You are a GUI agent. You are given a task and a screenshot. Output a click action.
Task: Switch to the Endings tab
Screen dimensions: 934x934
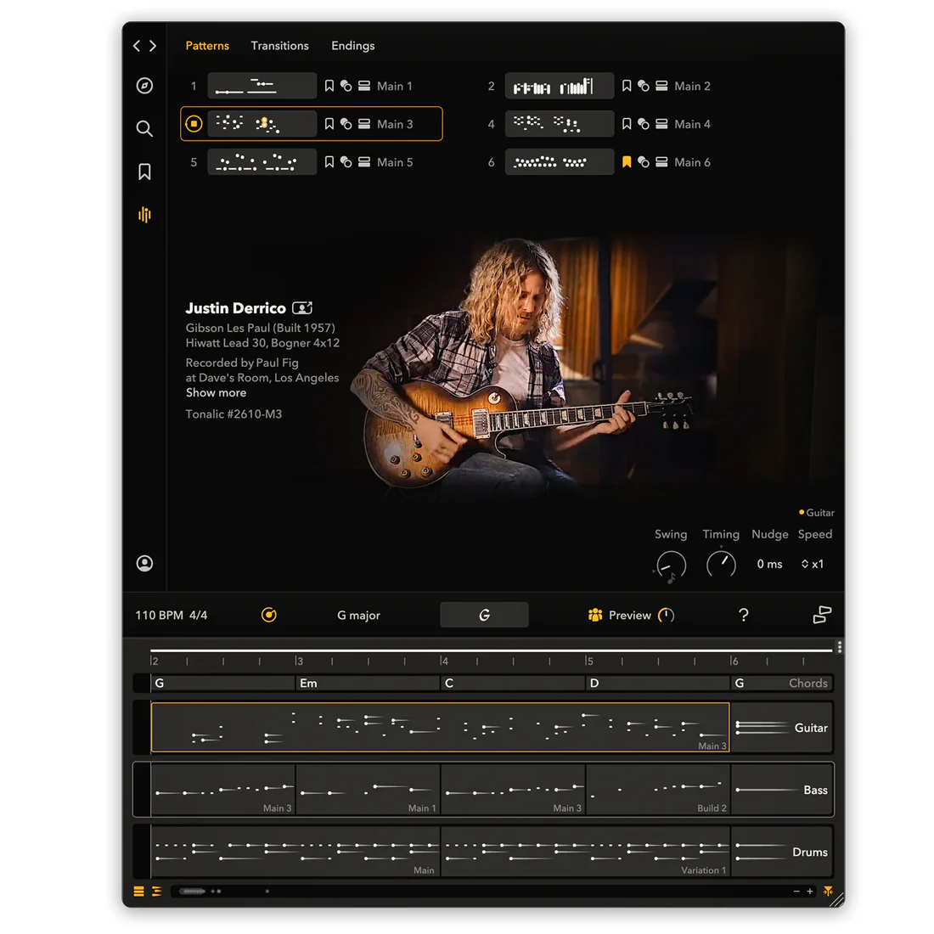point(352,46)
